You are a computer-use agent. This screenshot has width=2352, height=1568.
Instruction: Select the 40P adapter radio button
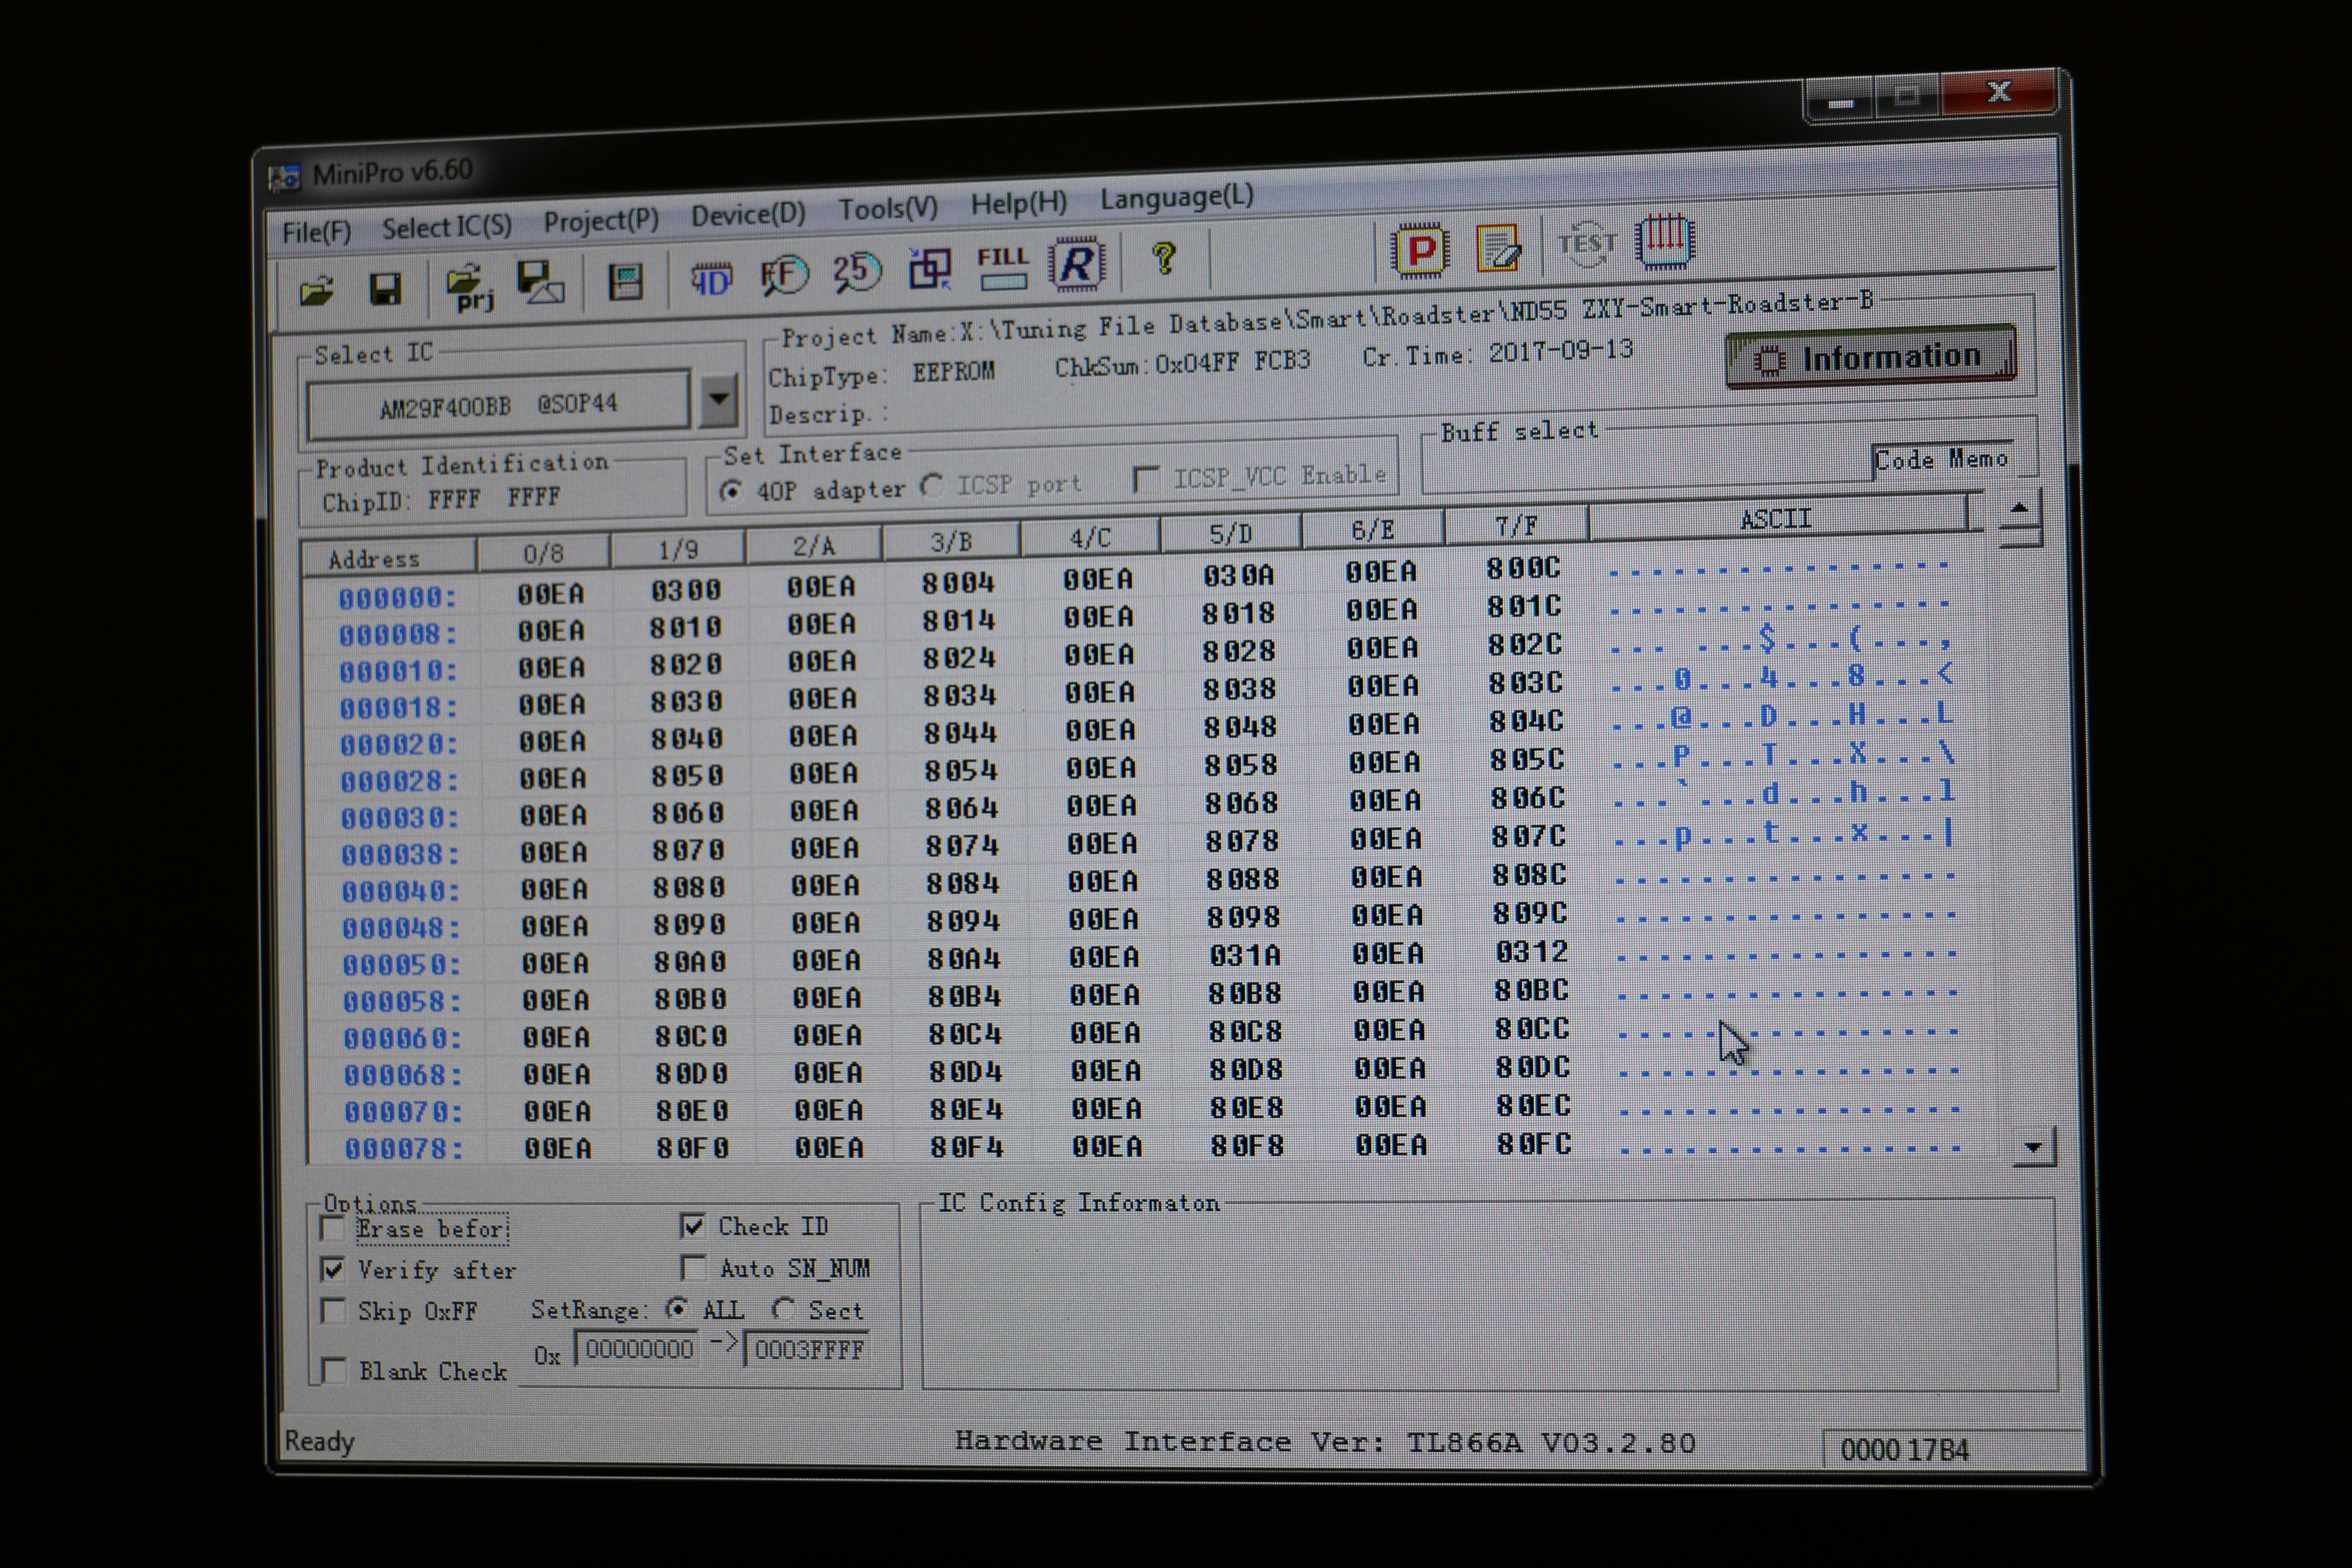pyautogui.click(x=731, y=491)
